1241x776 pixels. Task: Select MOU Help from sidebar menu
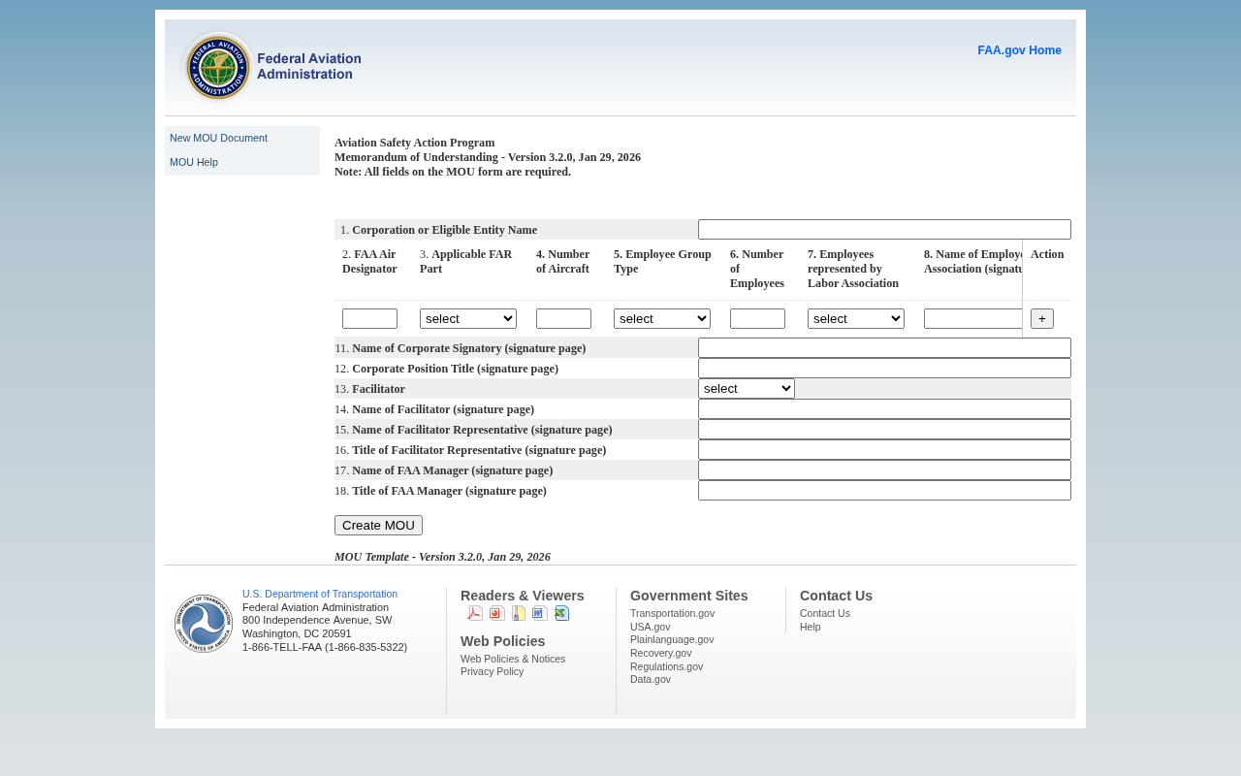194,162
